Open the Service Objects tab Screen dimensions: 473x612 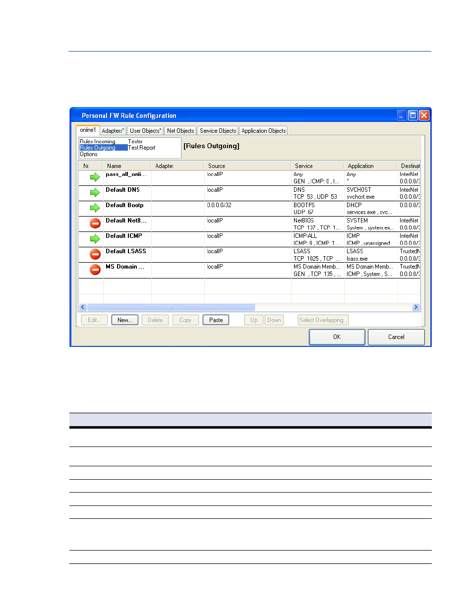click(x=218, y=131)
